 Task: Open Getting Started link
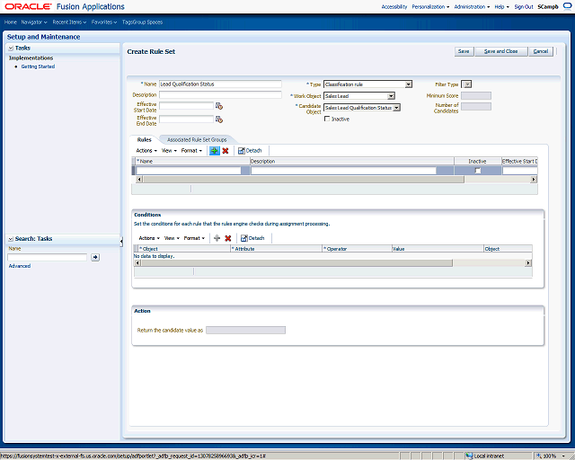[x=38, y=66]
